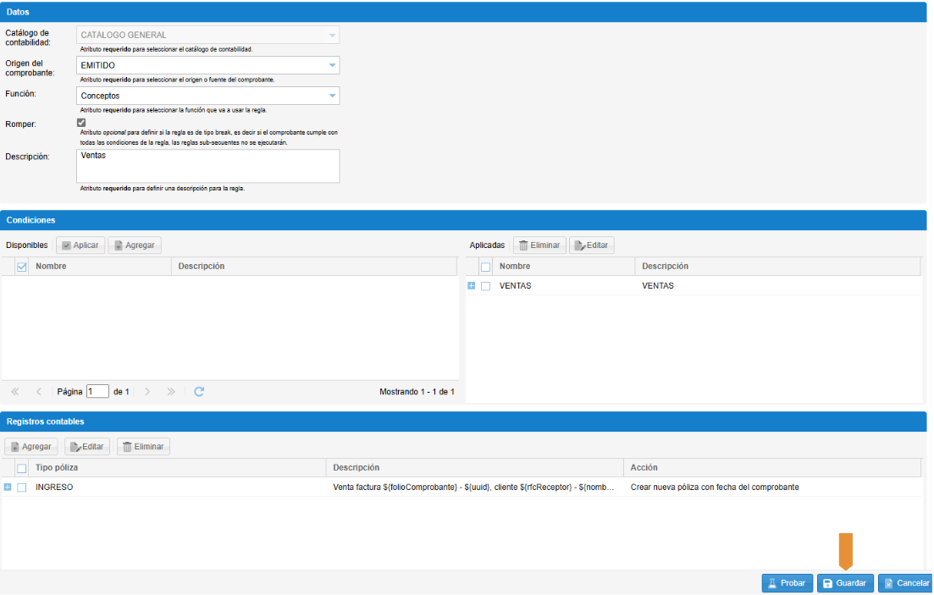Expand the VENTAS applied condition row
Screen dimensions: 934x595
472,286
